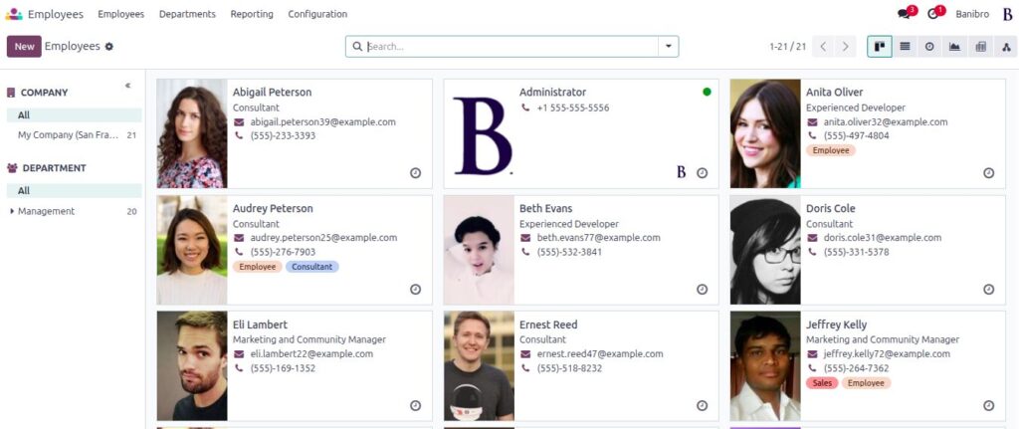The width and height of the screenshot is (1019, 429).
Task: Open Eli Lambert's photo
Action: click(x=192, y=366)
